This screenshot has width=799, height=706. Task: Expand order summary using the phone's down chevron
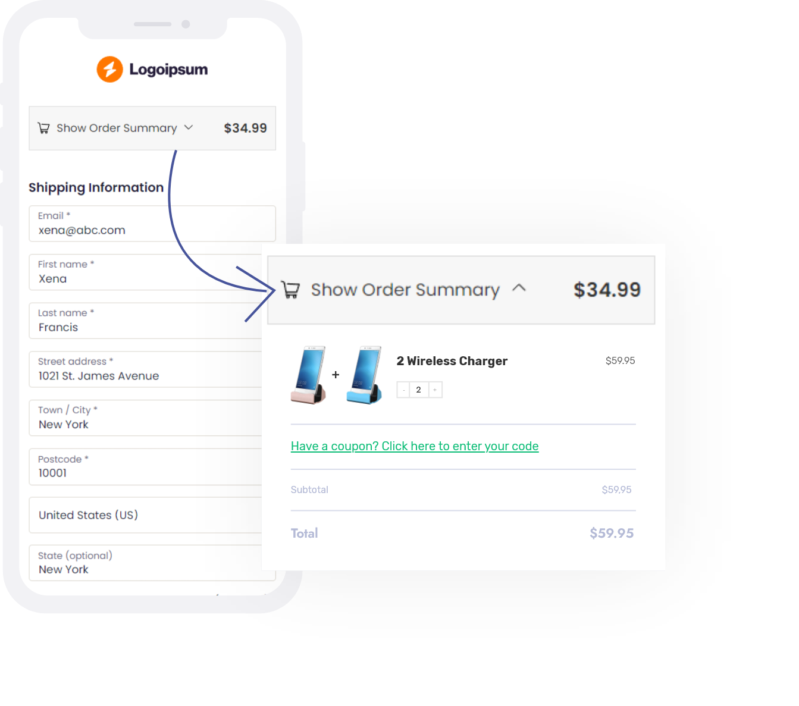click(189, 127)
